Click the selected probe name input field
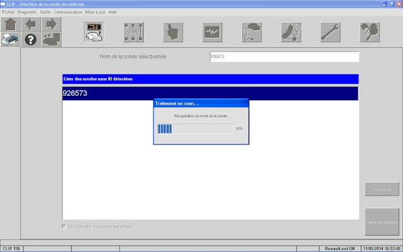The width and height of the screenshot is (403, 252). [x=285, y=57]
